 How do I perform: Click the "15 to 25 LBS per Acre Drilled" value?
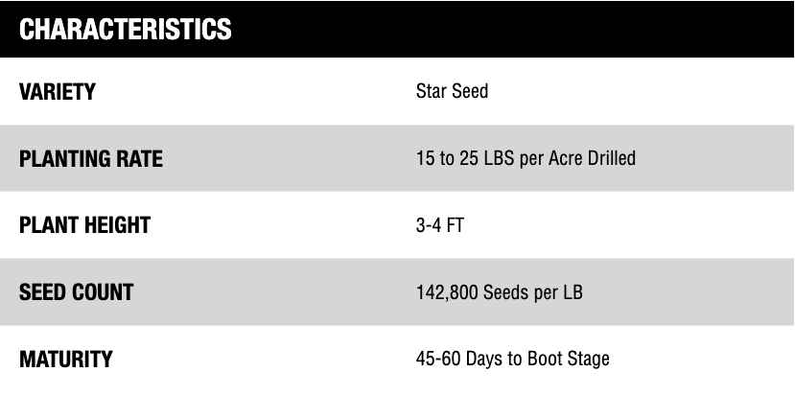coord(526,159)
